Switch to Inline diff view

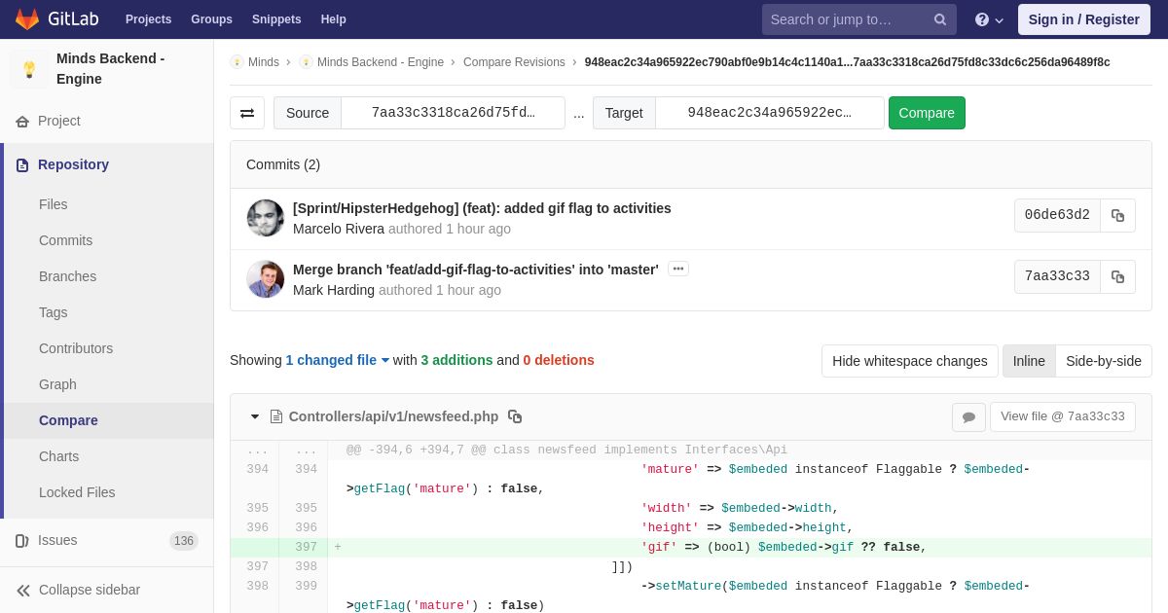coord(1029,361)
